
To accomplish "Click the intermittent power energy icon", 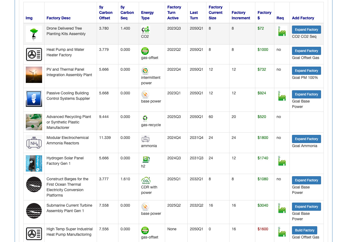I will point(145,71).
